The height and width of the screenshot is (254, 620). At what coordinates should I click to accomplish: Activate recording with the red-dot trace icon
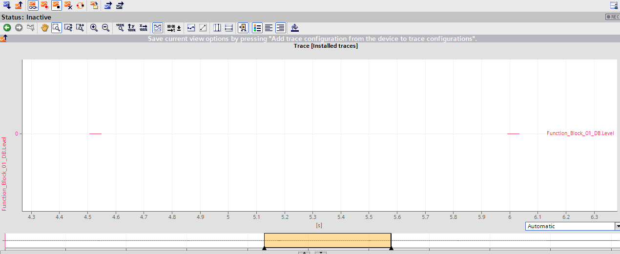point(44,5)
